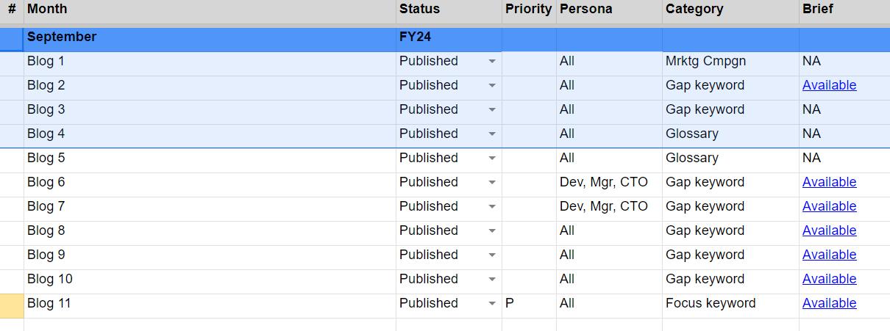
Task: Open the Available brief link for Blog 9
Action: click(x=829, y=255)
